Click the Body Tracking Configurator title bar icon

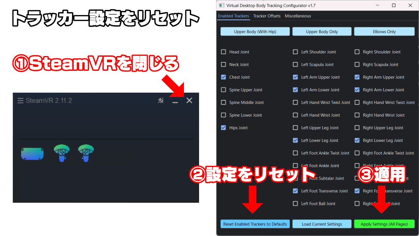click(222, 5)
